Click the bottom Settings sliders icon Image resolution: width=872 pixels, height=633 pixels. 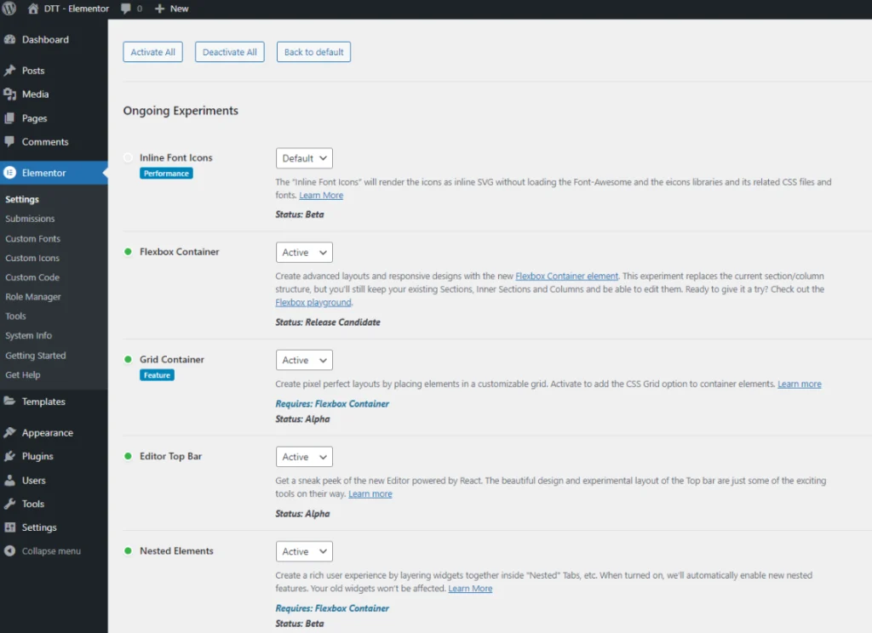[x=9, y=527]
